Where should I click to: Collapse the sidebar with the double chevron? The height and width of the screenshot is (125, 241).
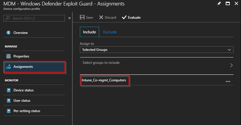69,18
